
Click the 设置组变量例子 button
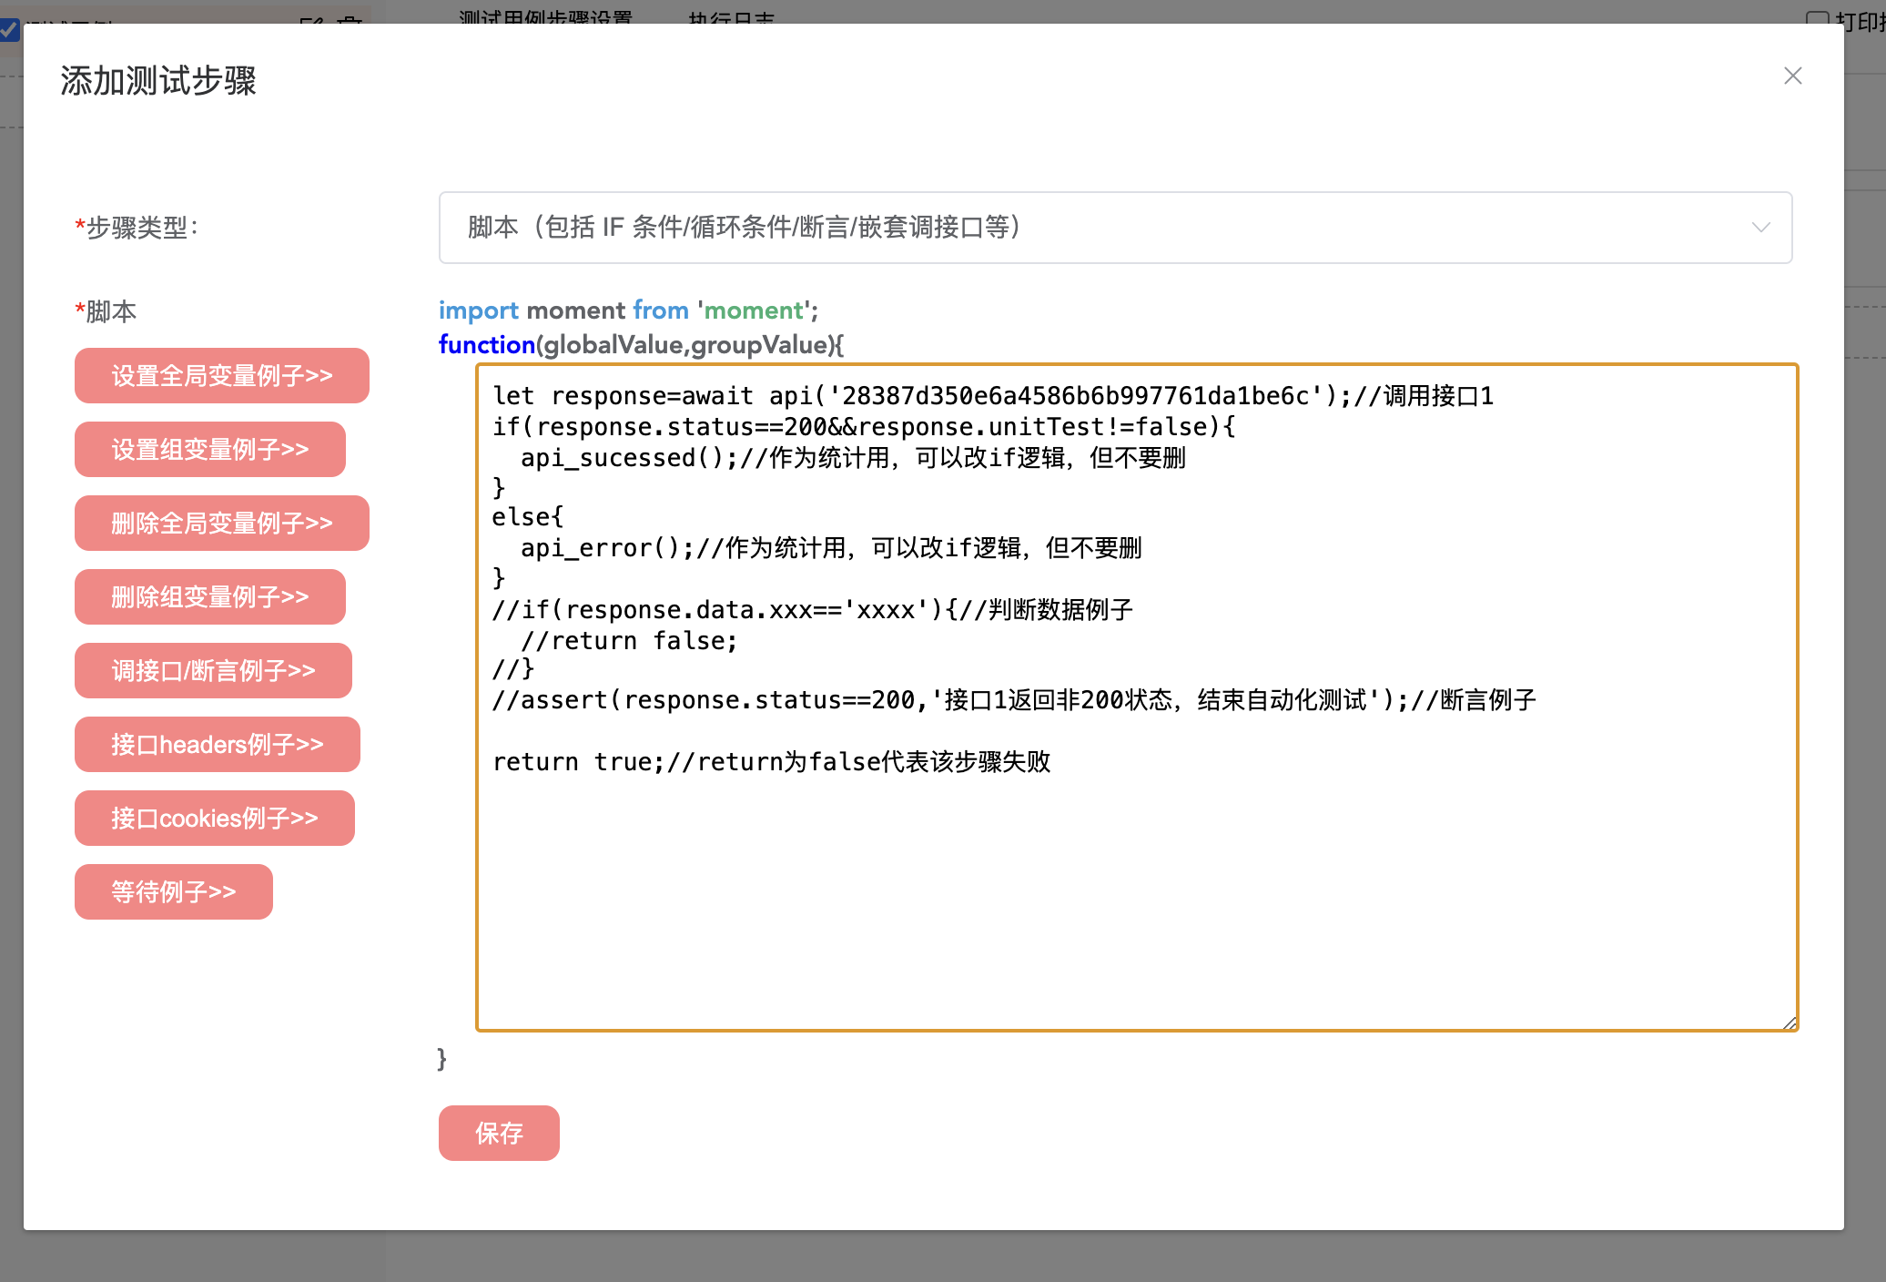210,449
